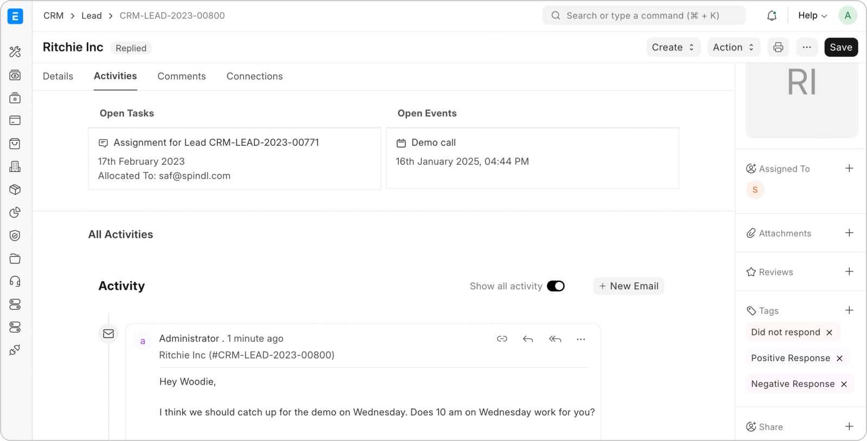The width and height of the screenshot is (867, 441).
Task: Click the notification bell icon
Action: tap(772, 16)
